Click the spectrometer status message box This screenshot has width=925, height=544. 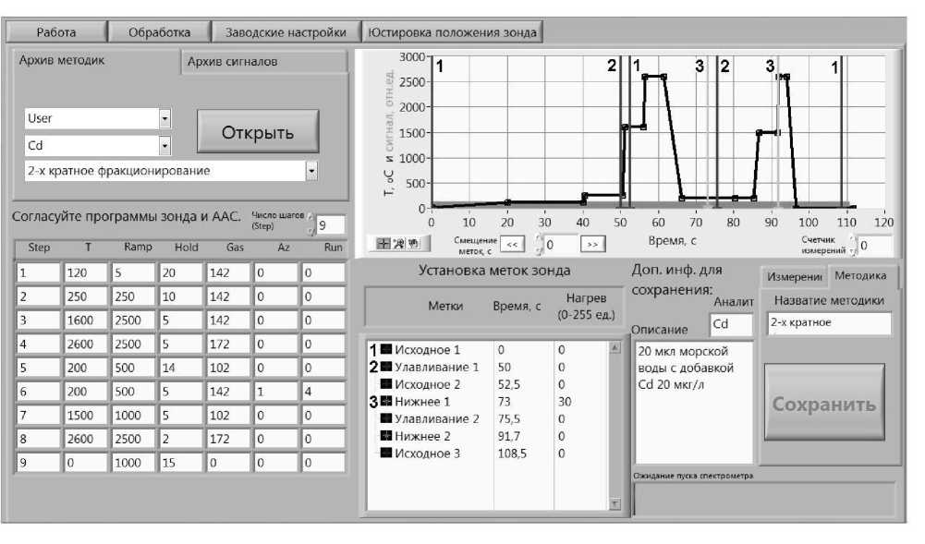(764, 499)
